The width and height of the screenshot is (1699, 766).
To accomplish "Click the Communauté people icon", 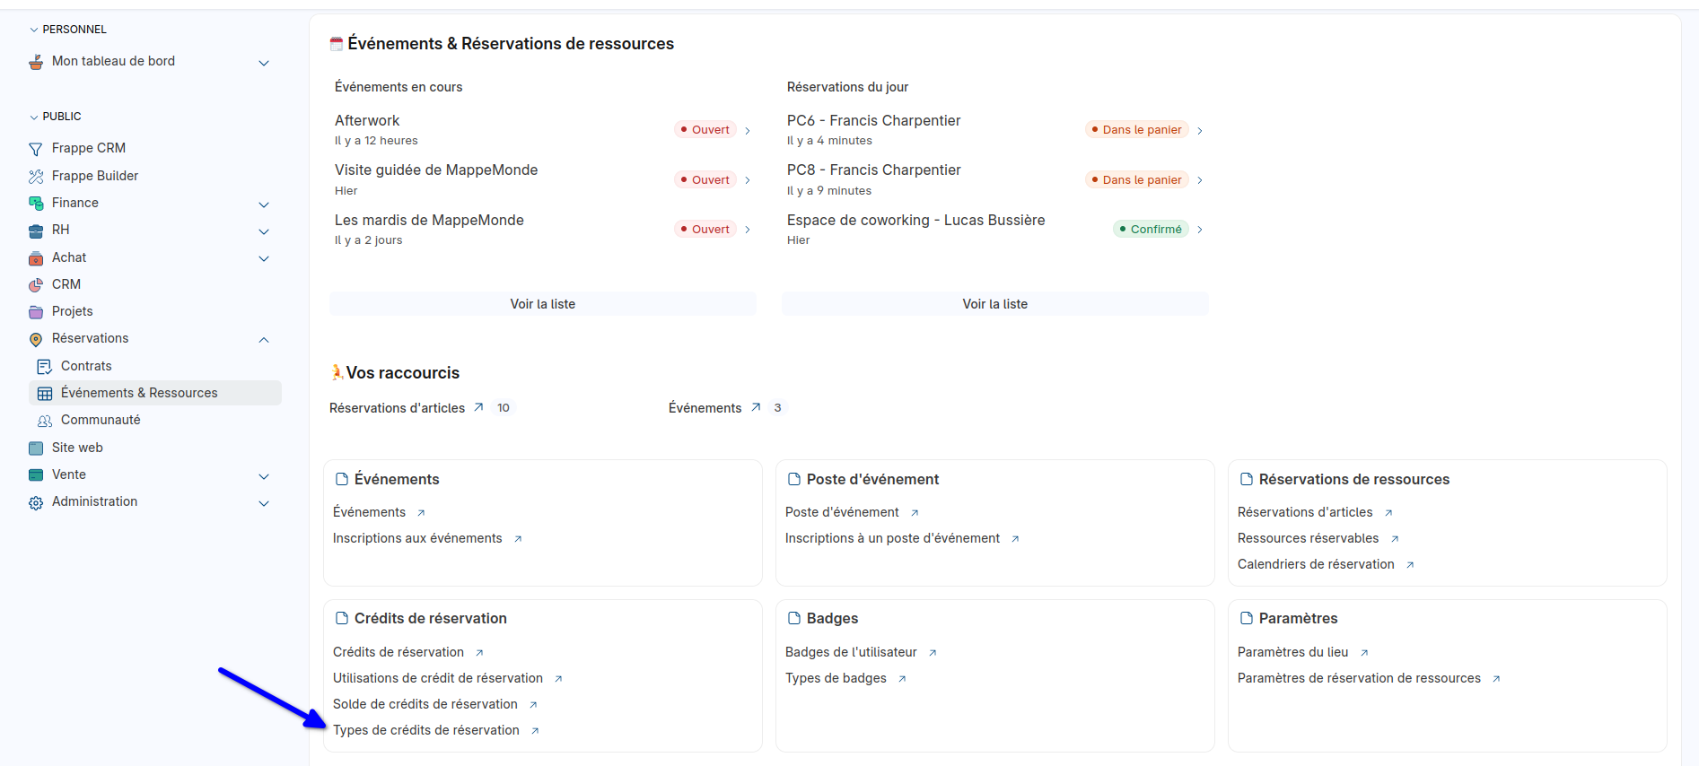I will pos(45,421).
